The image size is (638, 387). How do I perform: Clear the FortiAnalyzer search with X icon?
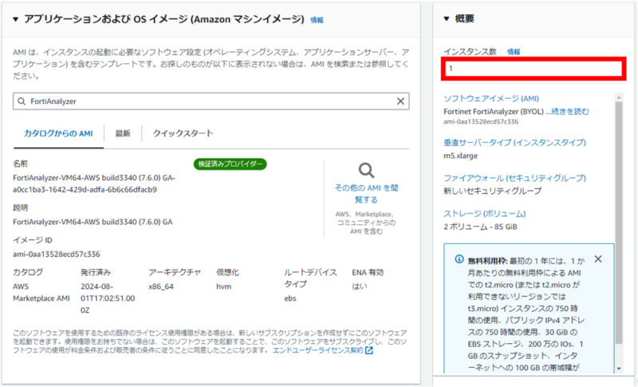tap(400, 101)
